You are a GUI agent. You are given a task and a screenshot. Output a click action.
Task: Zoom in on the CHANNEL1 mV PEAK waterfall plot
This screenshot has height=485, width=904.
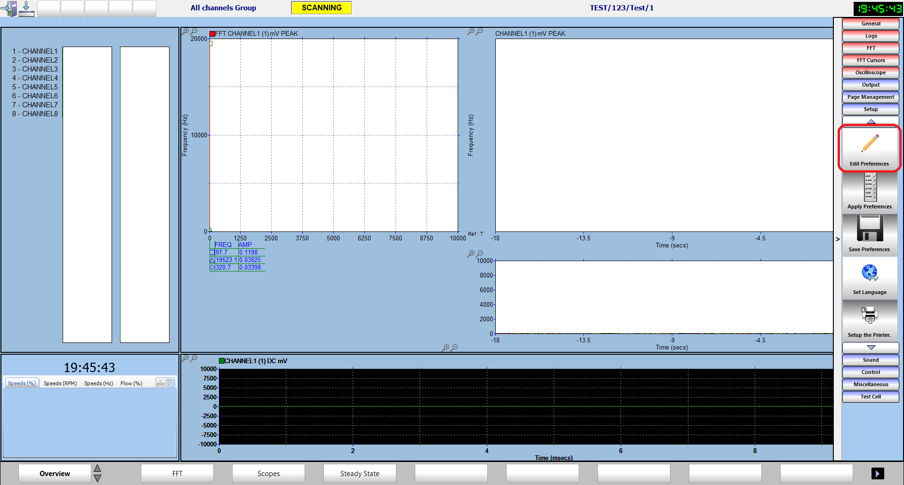pos(471,32)
